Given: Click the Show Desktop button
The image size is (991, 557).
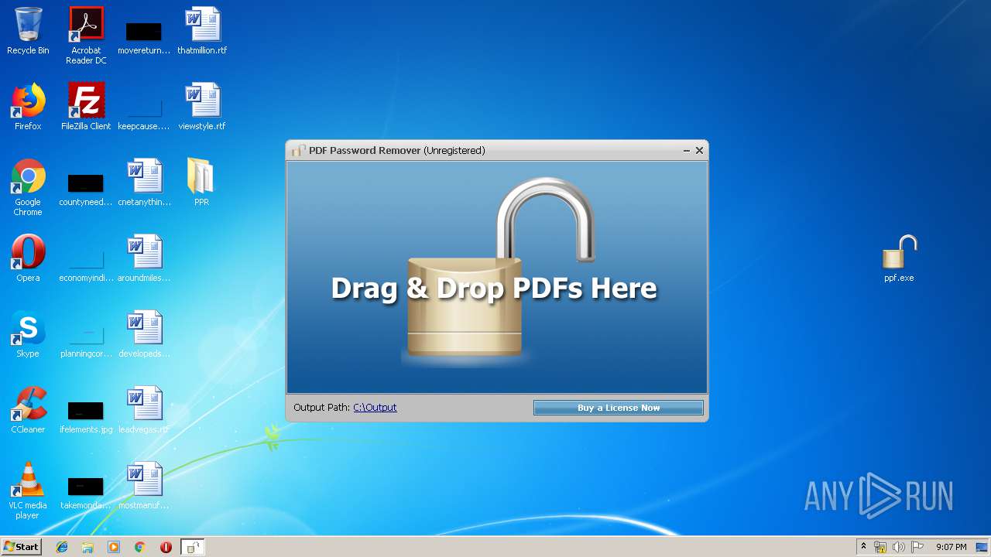Looking at the screenshot, I should [x=982, y=547].
